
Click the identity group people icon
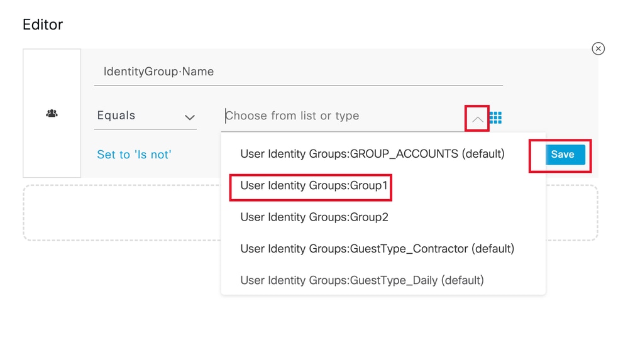click(x=52, y=113)
